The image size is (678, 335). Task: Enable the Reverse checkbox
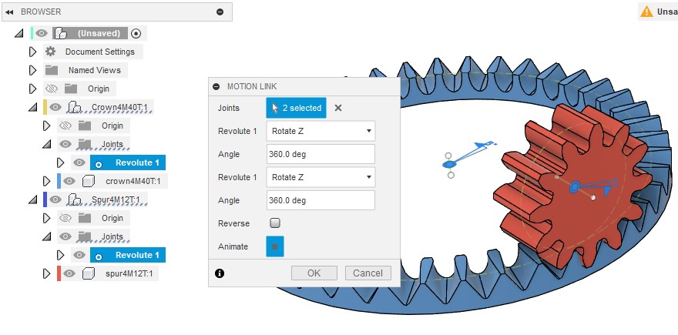pos(275,223)
